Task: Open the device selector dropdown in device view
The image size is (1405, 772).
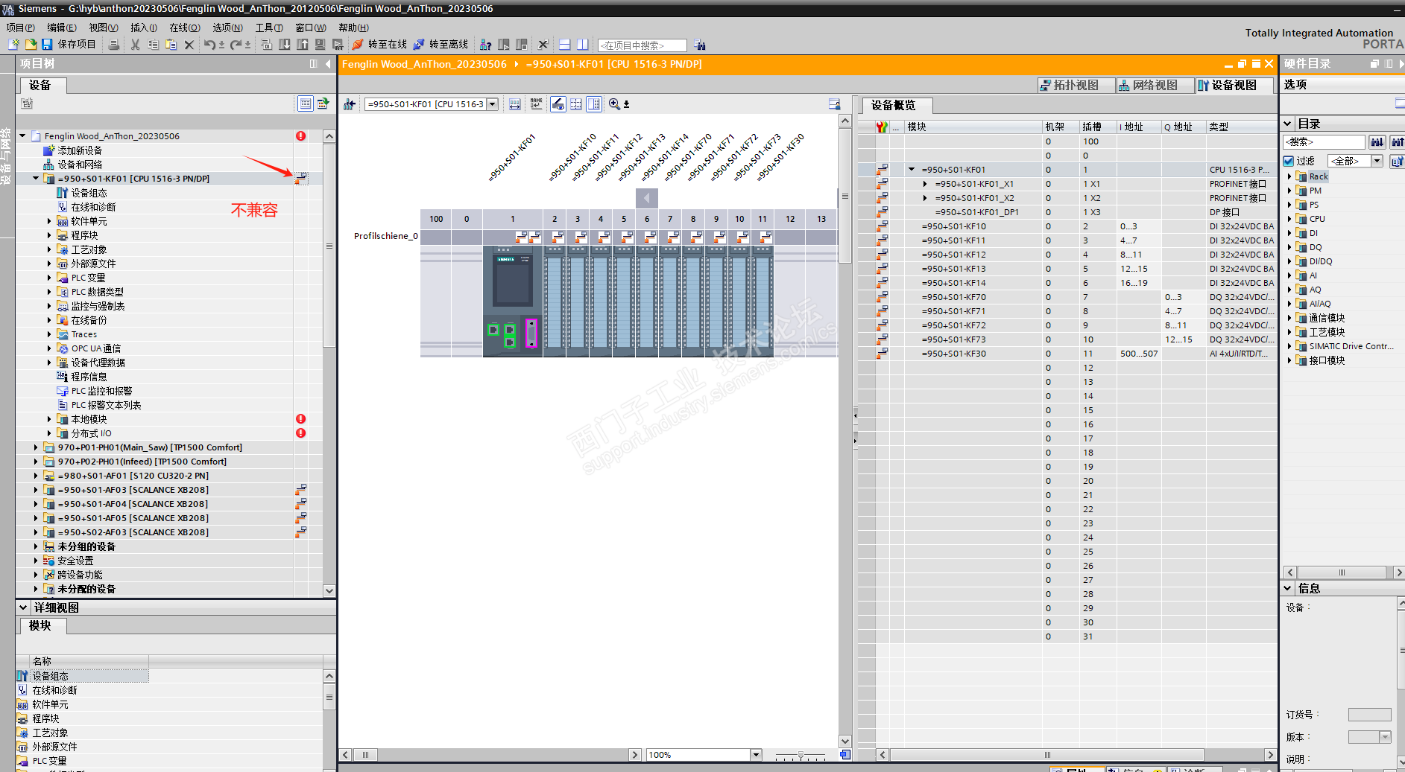Action: coord(492,104)
